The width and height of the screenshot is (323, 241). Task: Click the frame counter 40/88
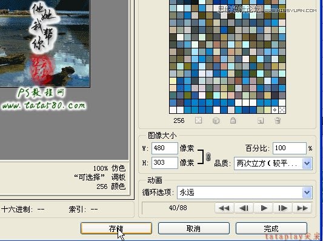point(178,208)
